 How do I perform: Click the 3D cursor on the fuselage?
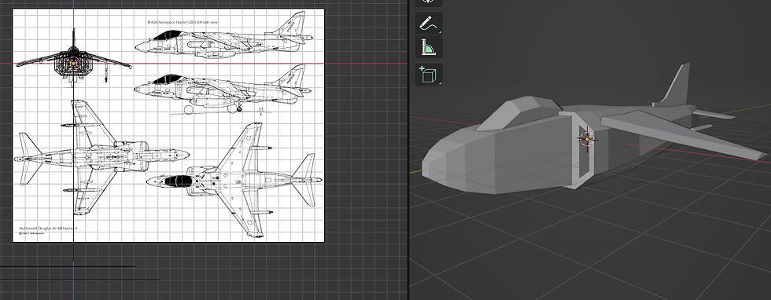(587, 140)
